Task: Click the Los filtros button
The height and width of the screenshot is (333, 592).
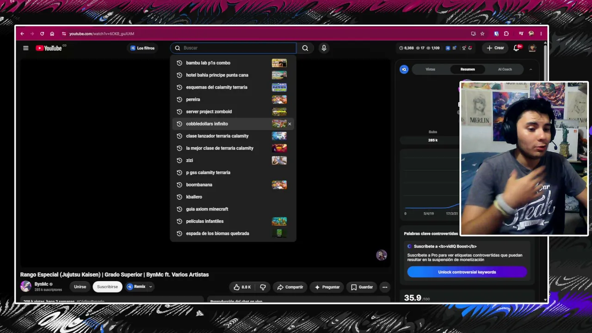Action: pos(142,48)
